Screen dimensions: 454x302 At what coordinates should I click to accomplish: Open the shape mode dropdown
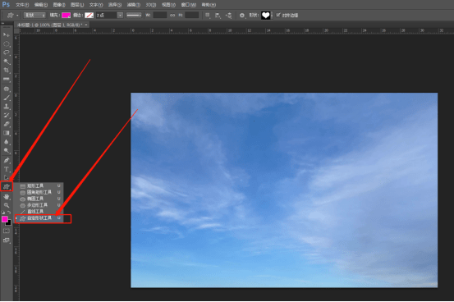tap(34, 15)
